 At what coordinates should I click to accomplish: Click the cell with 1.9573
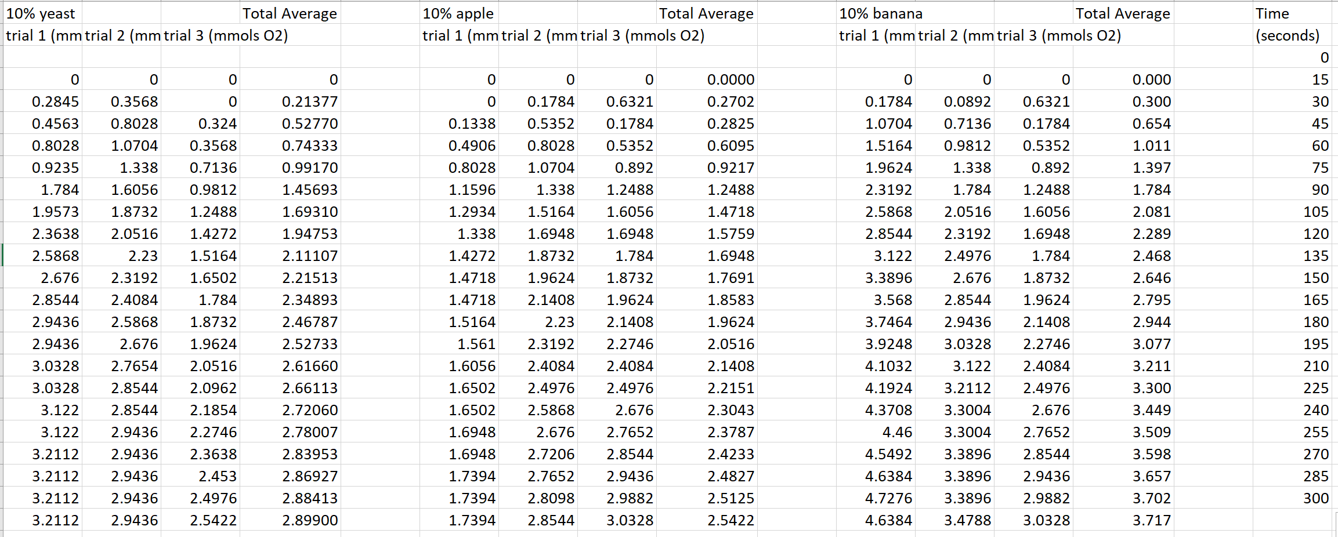[42, 212]
